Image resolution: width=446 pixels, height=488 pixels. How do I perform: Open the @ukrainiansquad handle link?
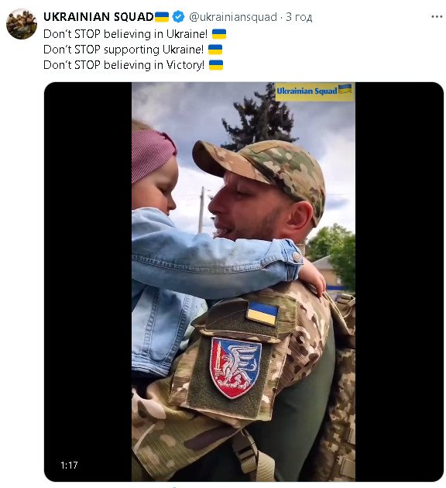pos(233,17)
